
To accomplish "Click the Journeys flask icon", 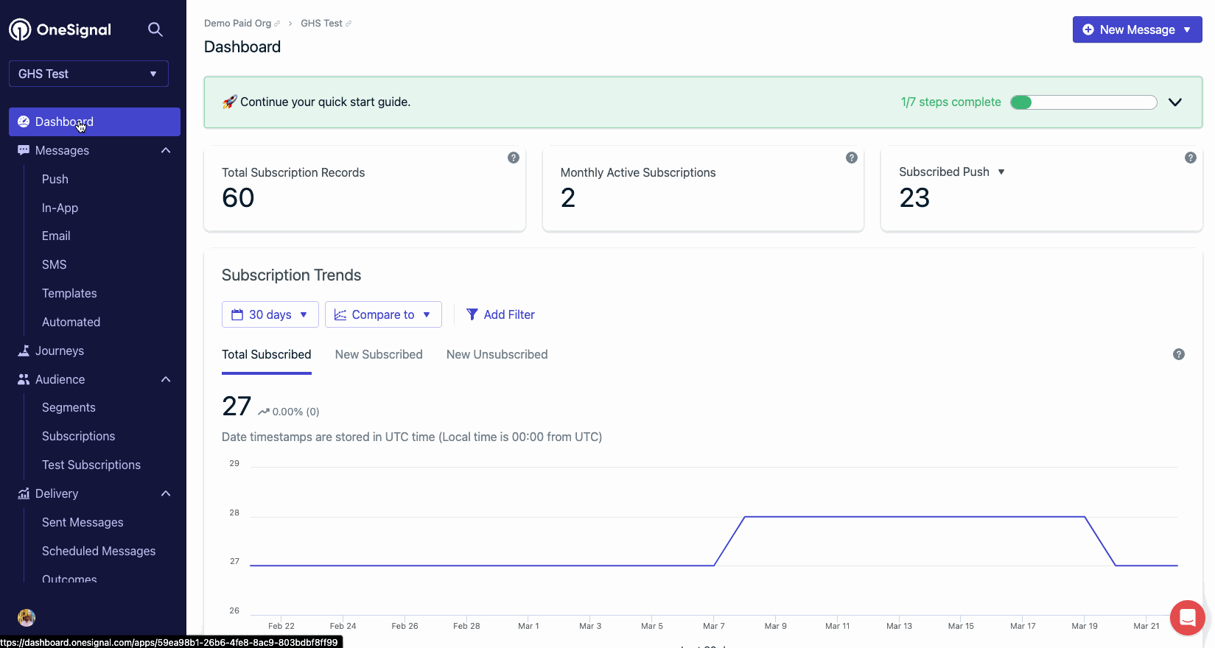I will pyautogui.click(x=24, y=351).
